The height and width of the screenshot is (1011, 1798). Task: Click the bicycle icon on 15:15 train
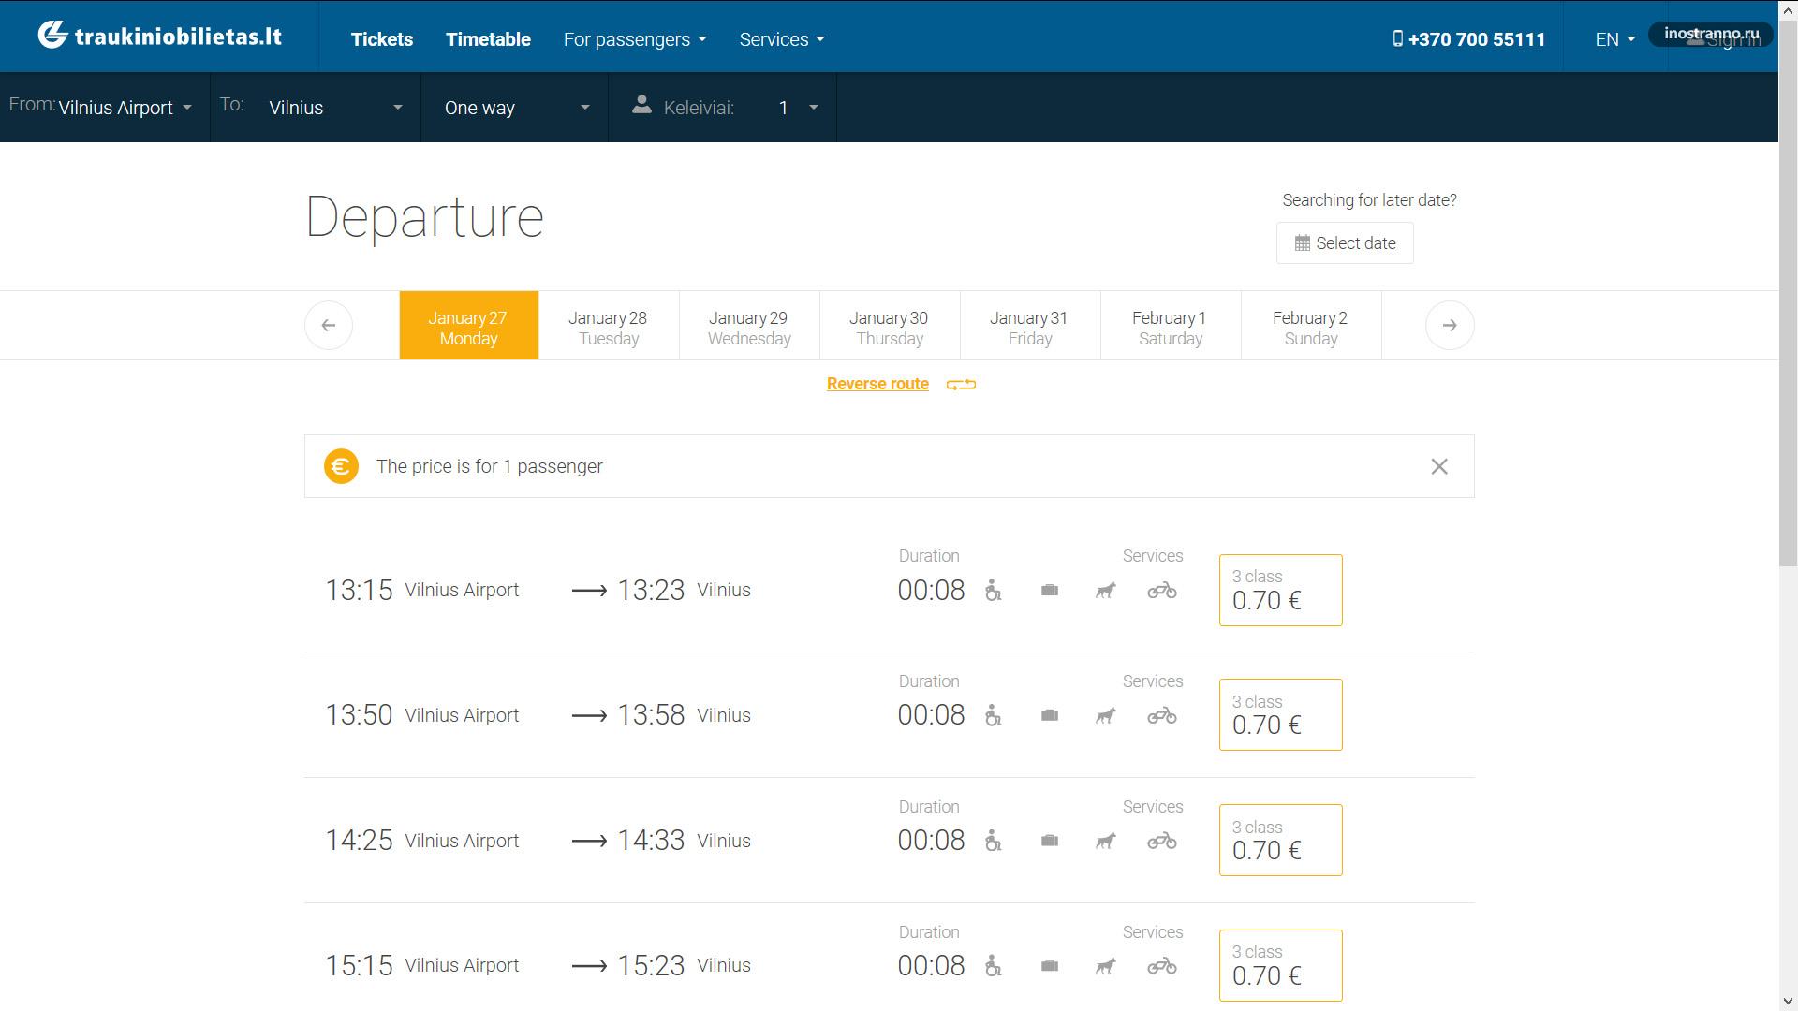click(1161, 966)
